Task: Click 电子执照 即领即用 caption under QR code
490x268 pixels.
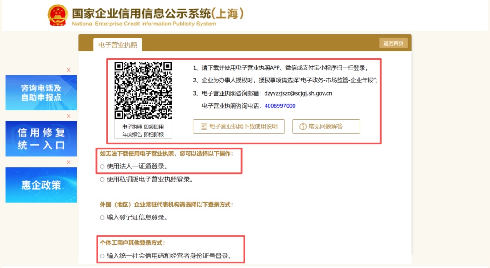Action: [143, 127]
